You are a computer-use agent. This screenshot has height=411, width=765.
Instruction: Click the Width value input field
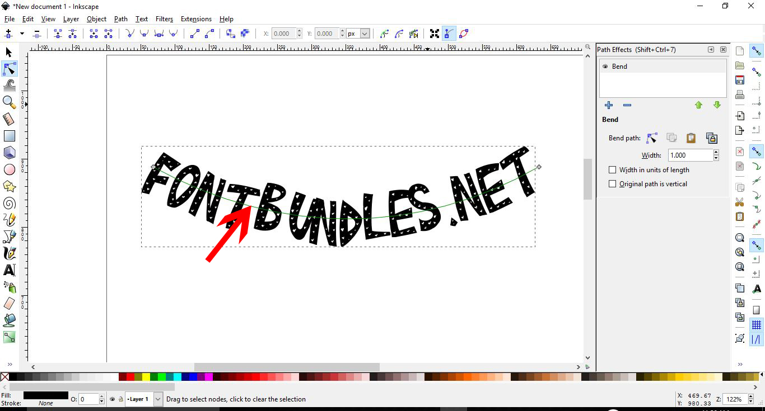[x=689, y=155]
